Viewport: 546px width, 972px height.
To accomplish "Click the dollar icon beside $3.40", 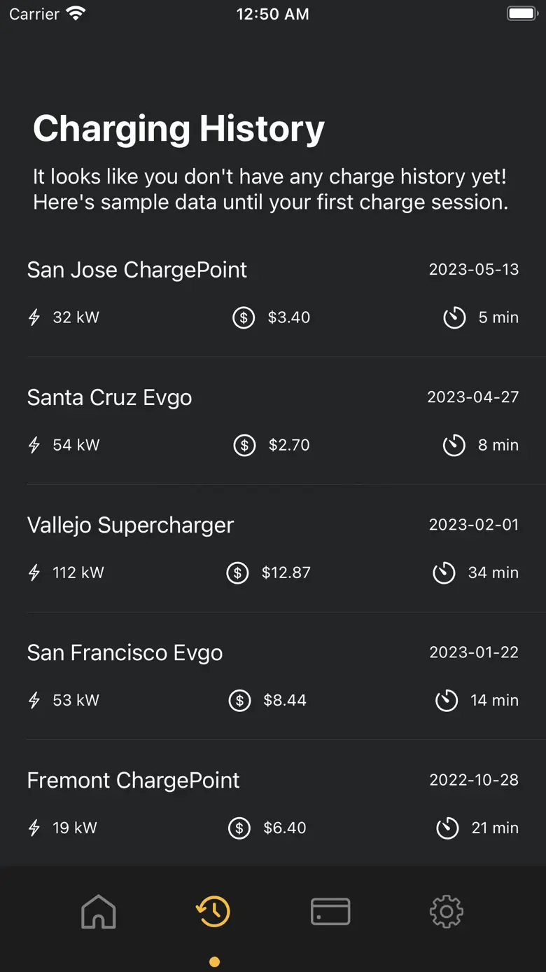I will (244, 317).
